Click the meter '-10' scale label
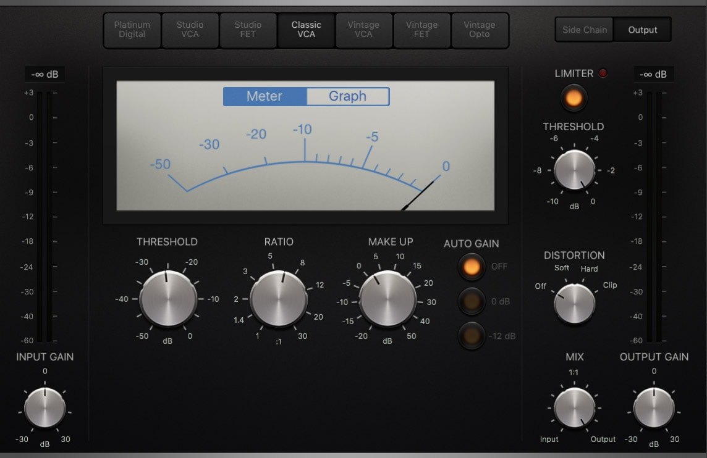The image size is (707, 458). (x=302, y=130)
